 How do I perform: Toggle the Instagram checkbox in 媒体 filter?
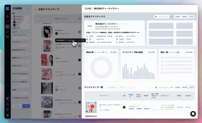click(14, 17)
